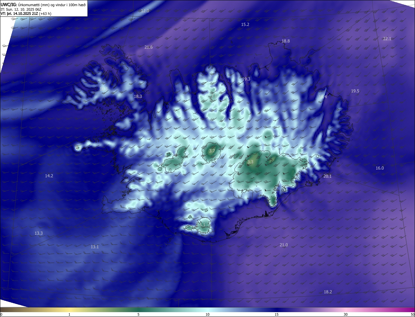Click the map value 21.6
Screen dimensions: 415x317
click(x=148, y=47)
